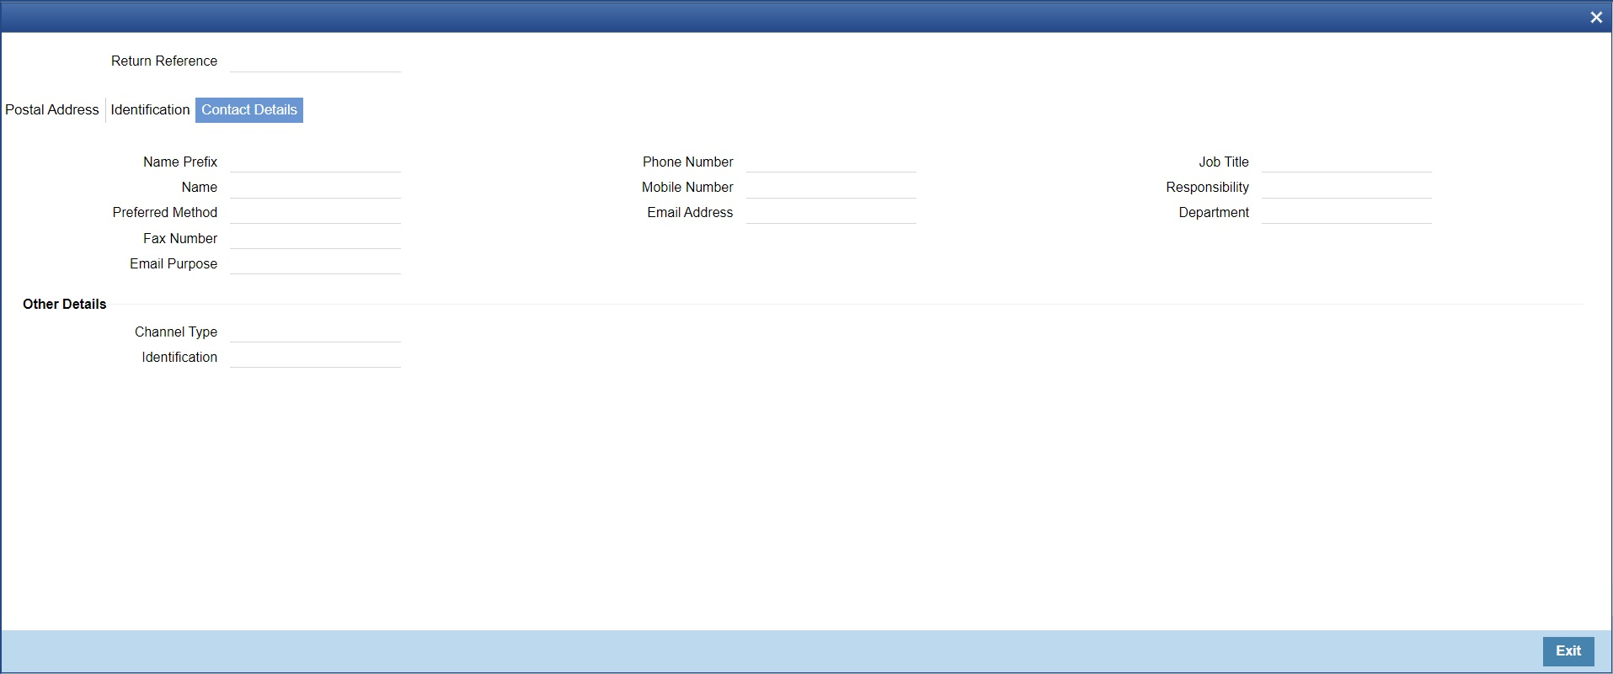
Task: Focus the Identification field under Other Details
Action: pos(315,357)
